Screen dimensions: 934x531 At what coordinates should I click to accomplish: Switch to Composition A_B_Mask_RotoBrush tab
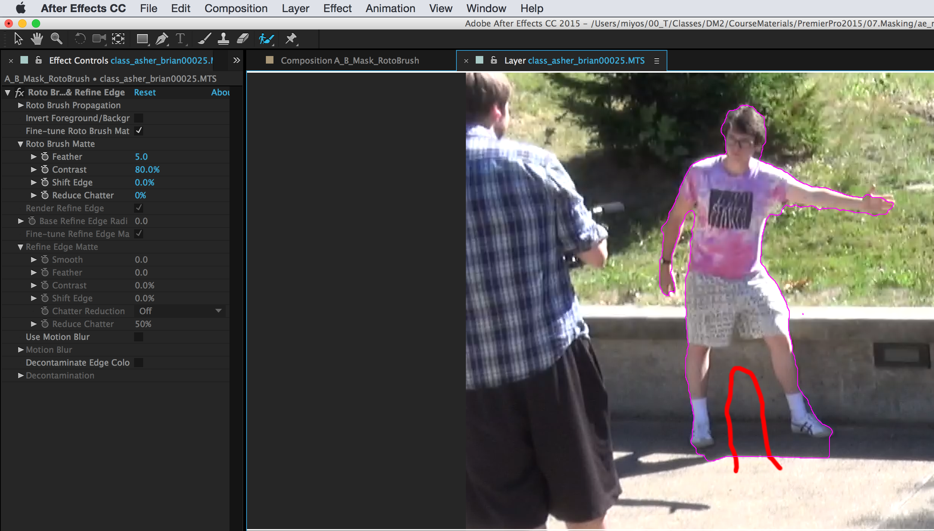349,61
